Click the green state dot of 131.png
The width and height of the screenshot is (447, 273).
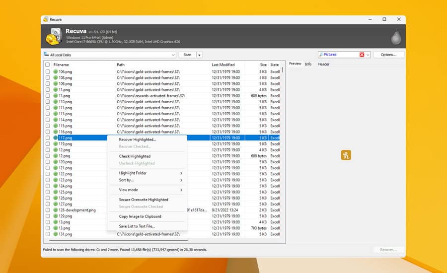tap(56, 234)
